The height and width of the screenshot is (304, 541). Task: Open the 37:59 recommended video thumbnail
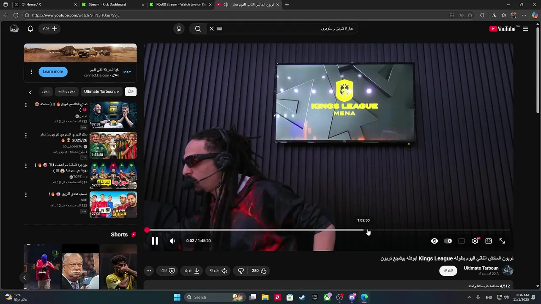[x=113, y=115]
